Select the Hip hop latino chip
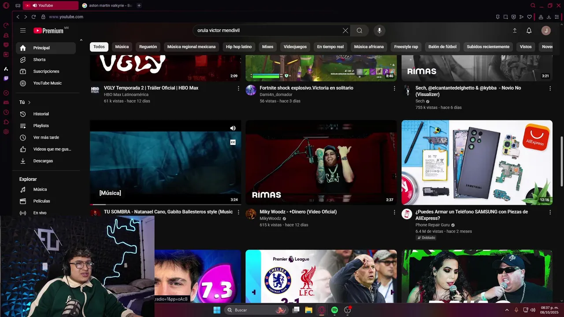 pyautogui.click(x=239, y=47)
